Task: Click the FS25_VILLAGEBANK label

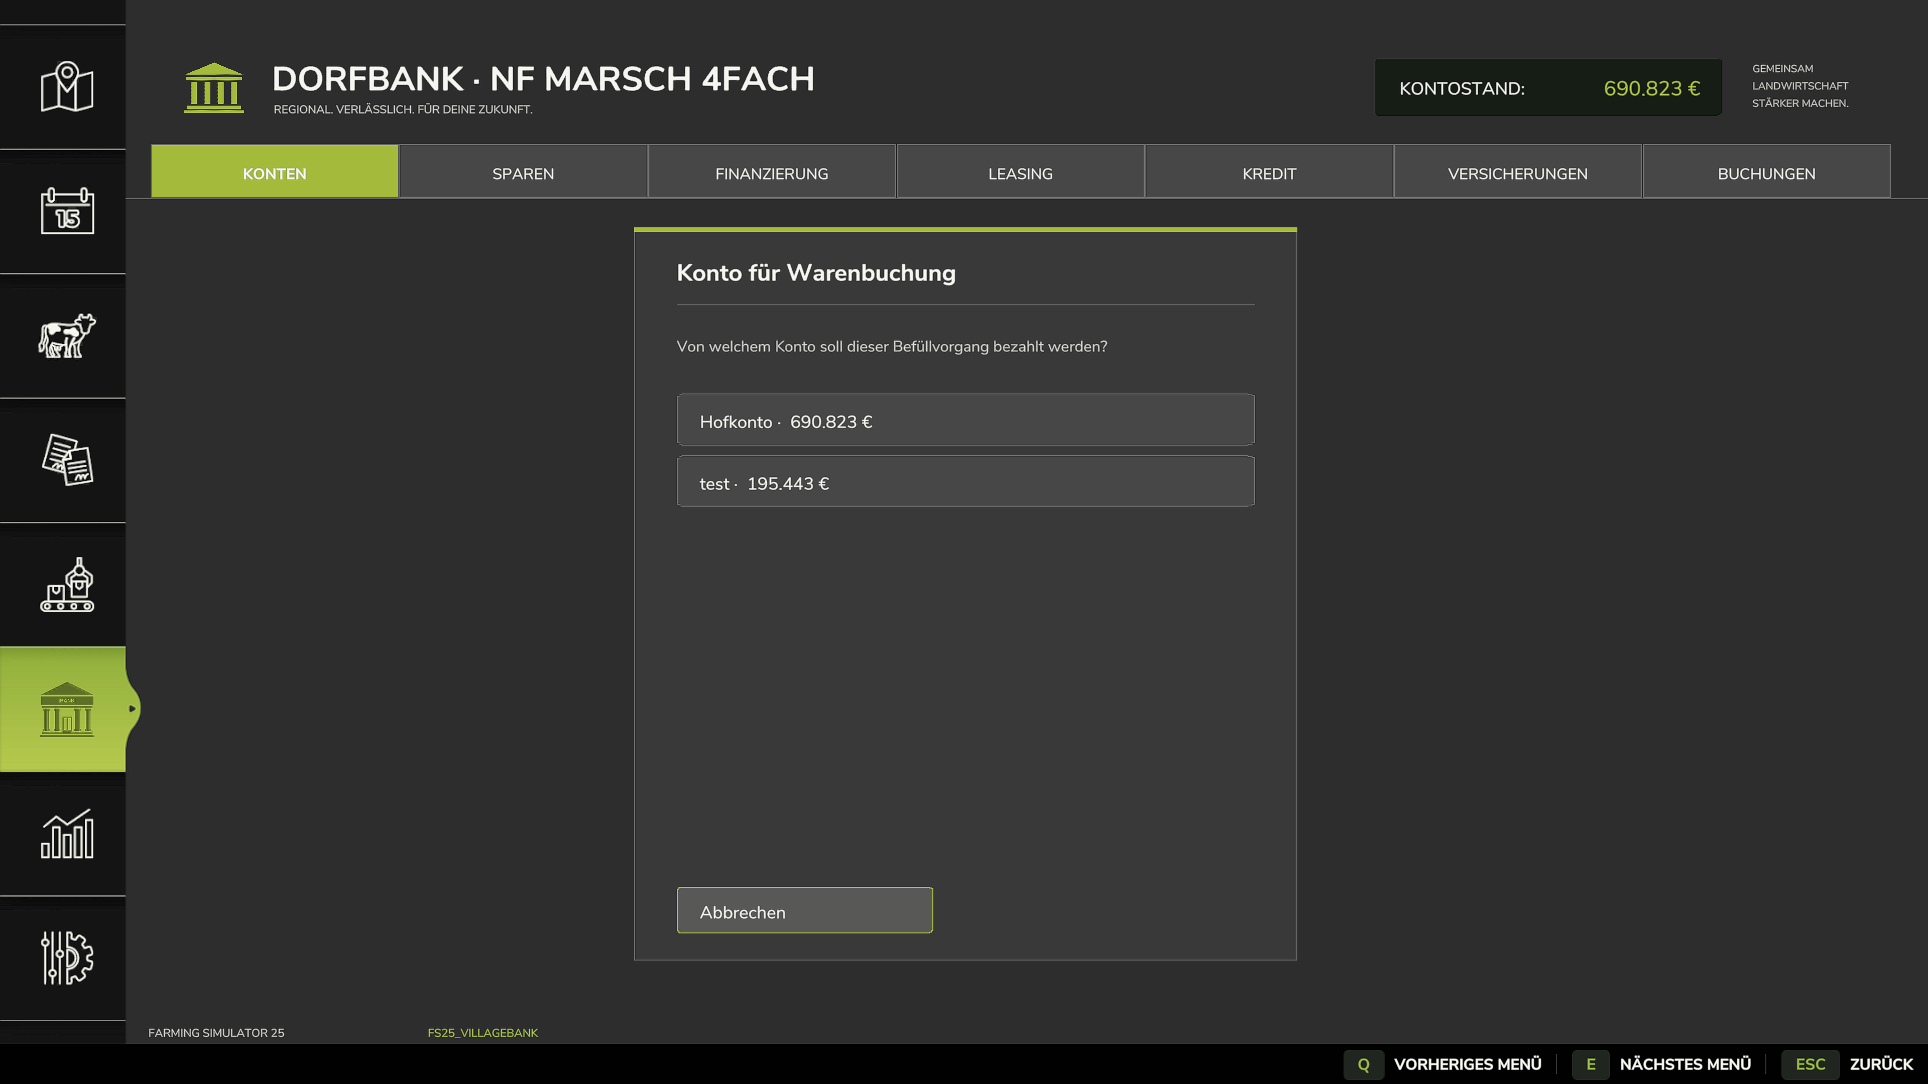Action: pos(483,1033)
